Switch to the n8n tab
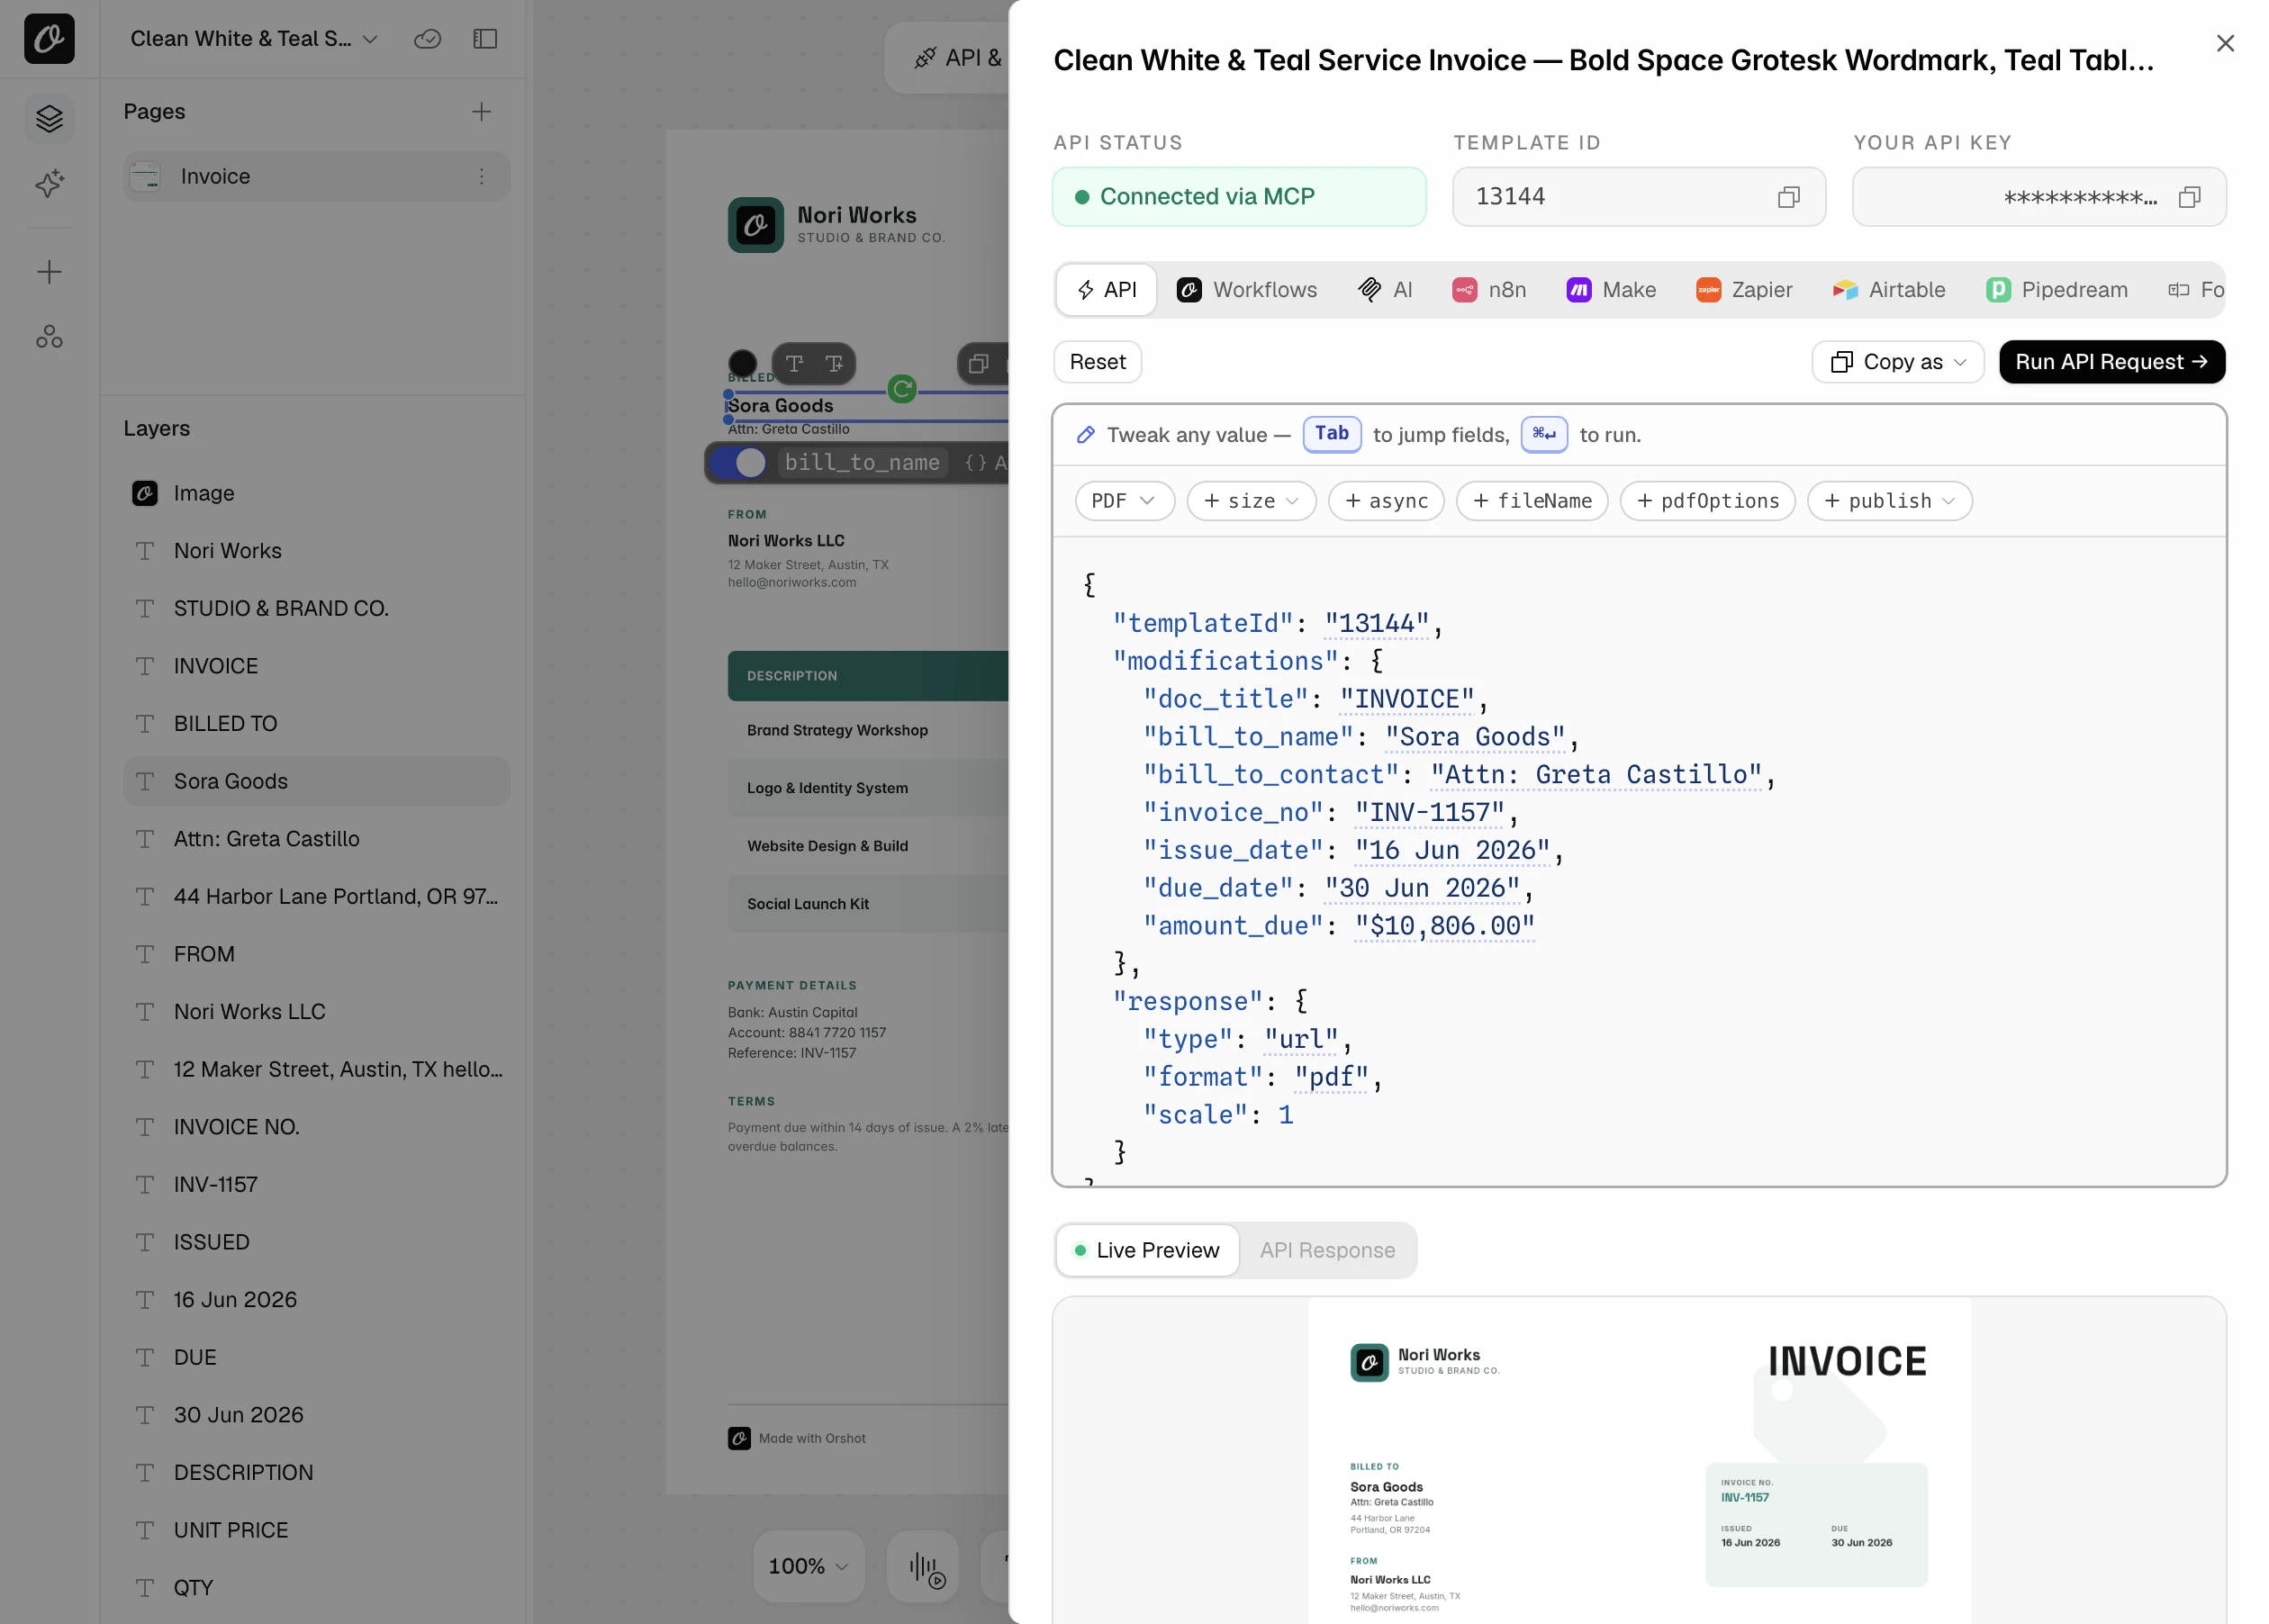The height and width of the screenshot is (1624, 2269). click(x=1489, y=290)
